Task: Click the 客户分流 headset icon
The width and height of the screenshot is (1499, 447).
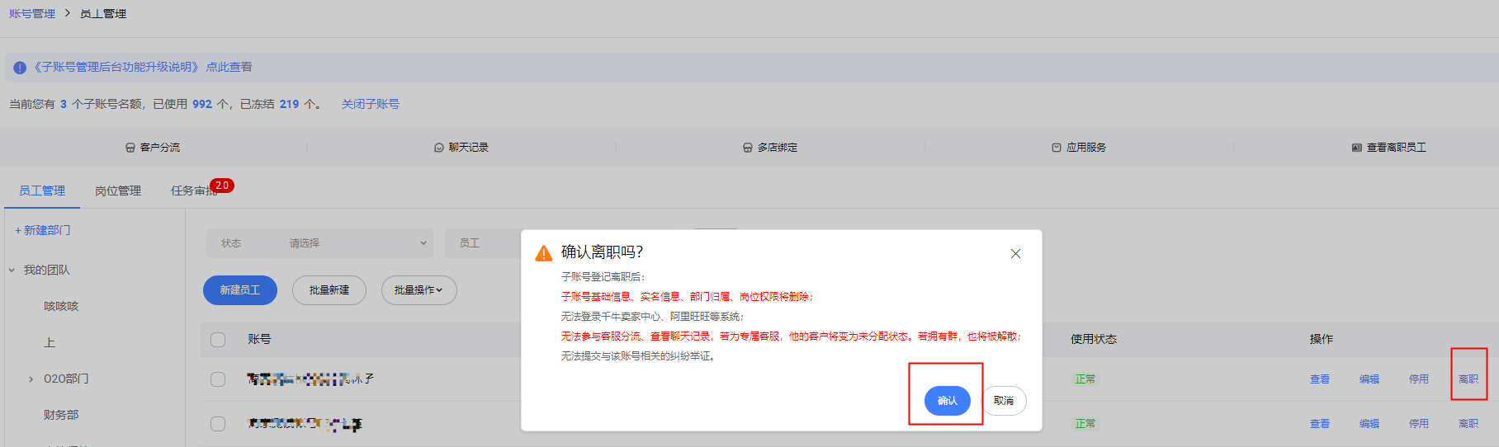Action: [130, 148]
